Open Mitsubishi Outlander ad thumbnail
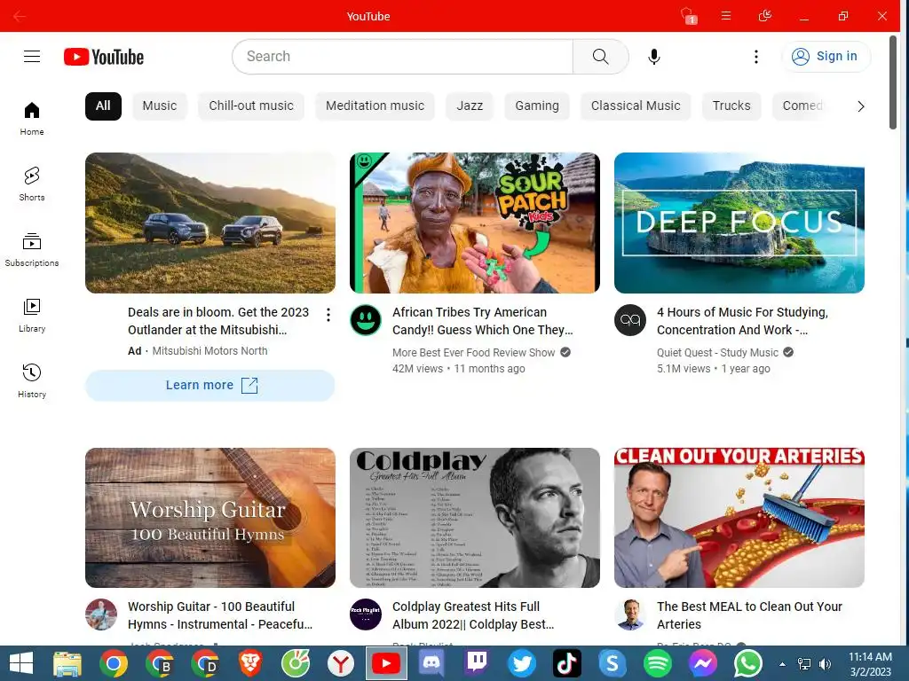 pos(209,223)
